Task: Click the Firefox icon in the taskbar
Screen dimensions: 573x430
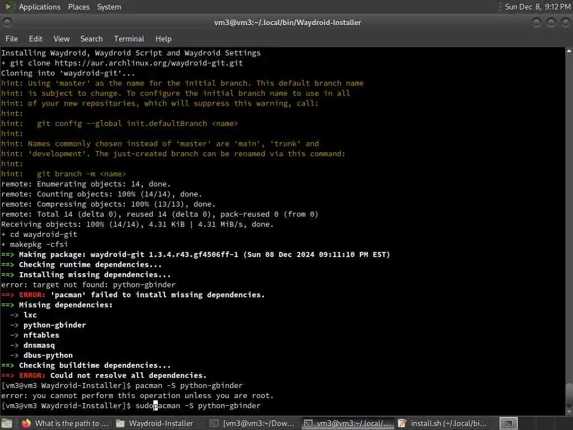Action: pyautogui.click(x=26, y=423)
